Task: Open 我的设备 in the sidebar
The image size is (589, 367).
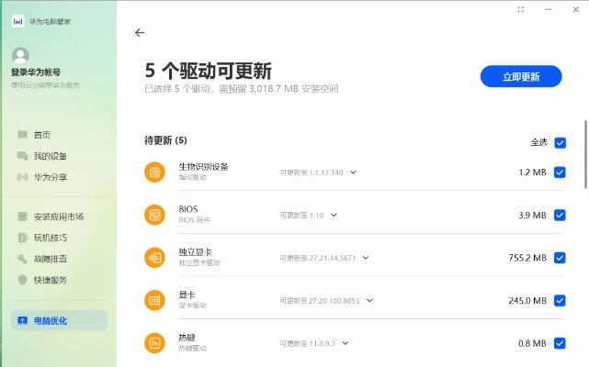Action: (x=50, y=156)
